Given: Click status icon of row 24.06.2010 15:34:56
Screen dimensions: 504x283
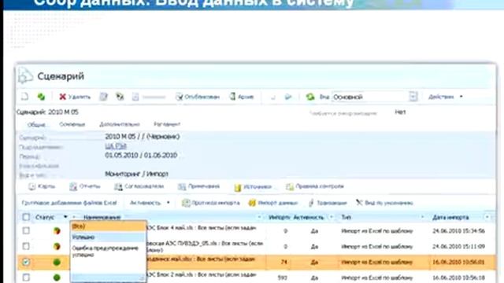Looking at the screenshot, I should pyautogui.click(x=57, y=230).
